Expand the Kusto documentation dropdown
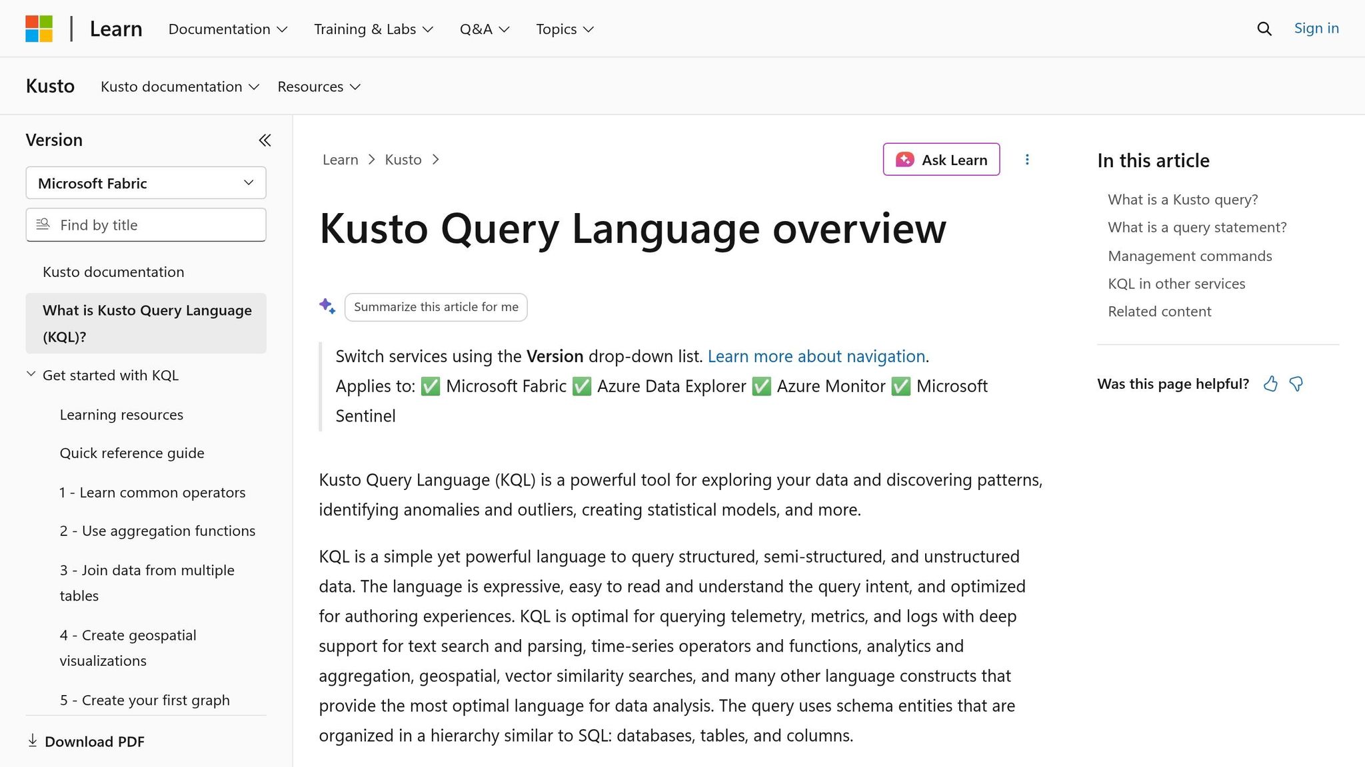 [180, 87]
